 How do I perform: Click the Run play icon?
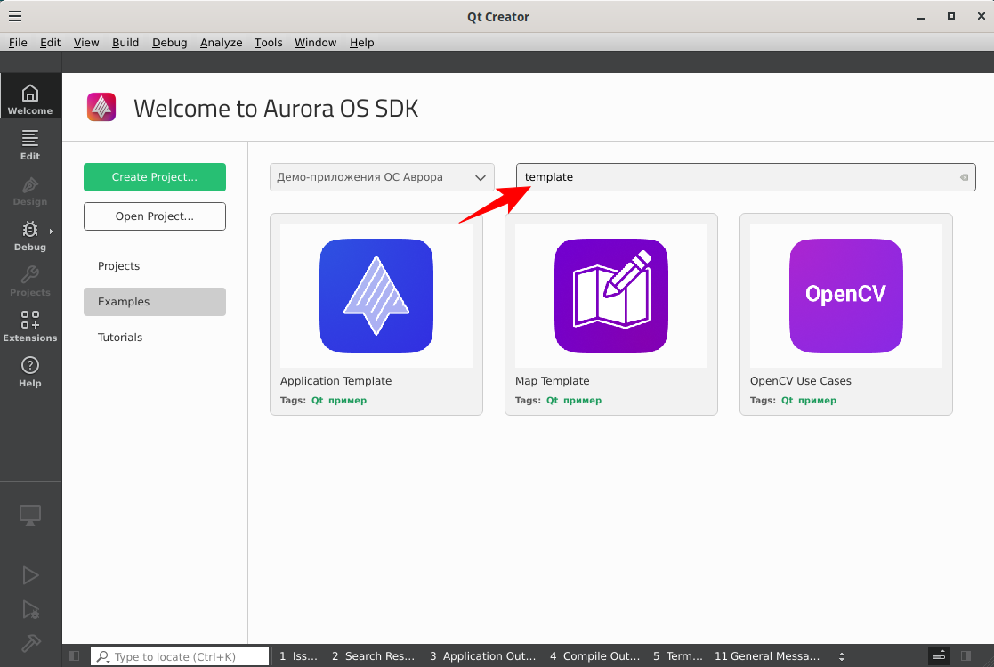29,575
